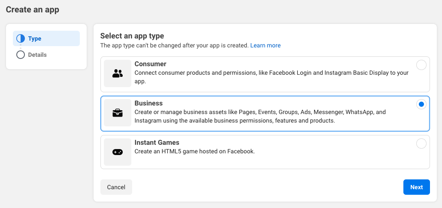
Task: Click the briefcase icon for Business app type
Action: pos(118,113)
